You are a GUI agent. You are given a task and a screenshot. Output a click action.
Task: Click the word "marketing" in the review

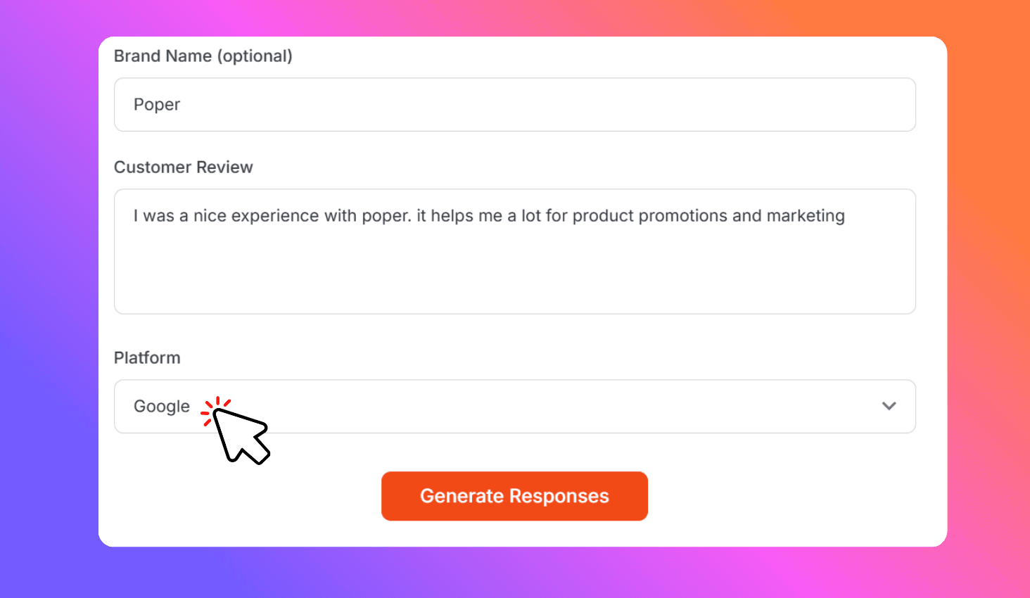[806, 216]
